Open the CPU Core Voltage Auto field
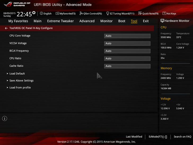The image size is (193, 145). (127, 36)
